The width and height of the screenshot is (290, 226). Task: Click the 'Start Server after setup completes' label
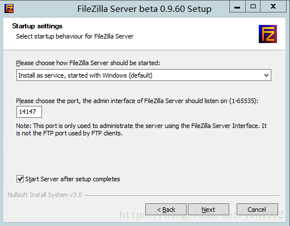73,179
